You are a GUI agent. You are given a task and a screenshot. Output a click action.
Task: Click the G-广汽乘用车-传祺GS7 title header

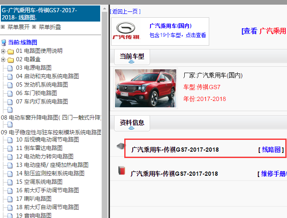(x=51, y=14)
